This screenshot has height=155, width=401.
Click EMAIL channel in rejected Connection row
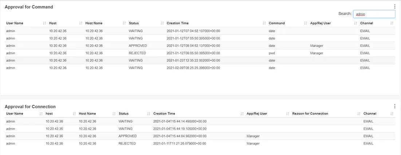[x=368, y=143]
